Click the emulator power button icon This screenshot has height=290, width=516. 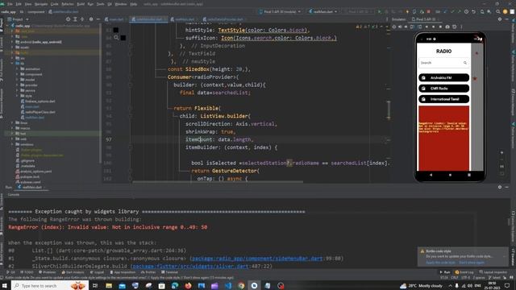click(394, 27)
